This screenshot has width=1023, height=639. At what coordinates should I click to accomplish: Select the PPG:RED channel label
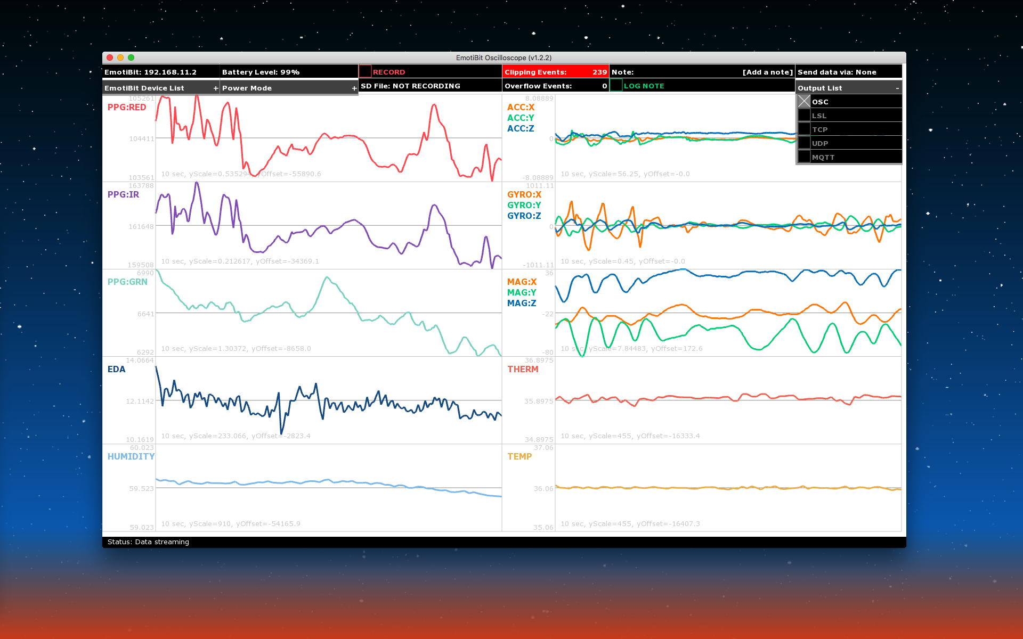click(127, 107)
